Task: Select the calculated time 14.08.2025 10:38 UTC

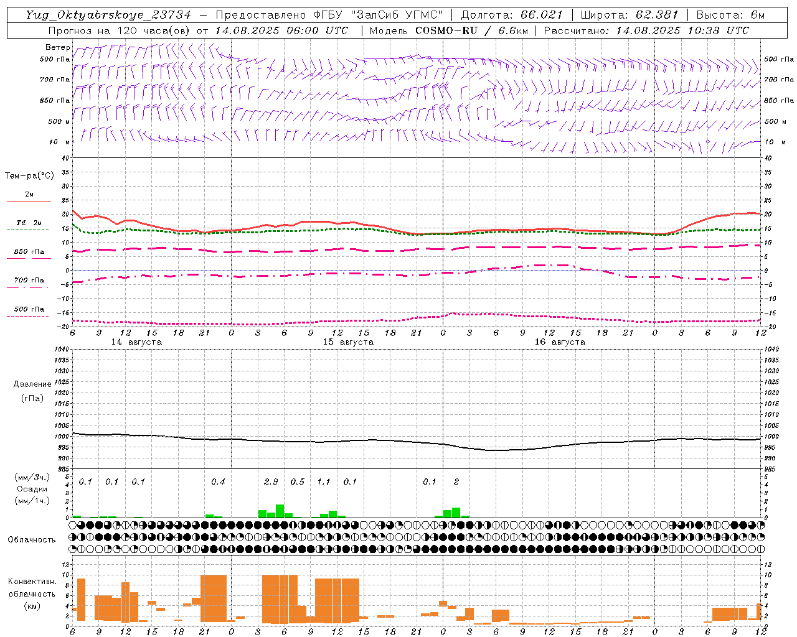Action: point(682,30)
